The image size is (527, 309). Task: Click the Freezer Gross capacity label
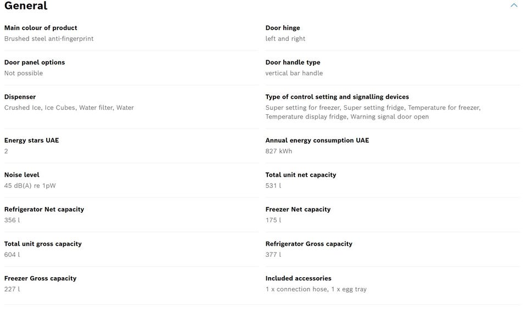click(40, 279)
